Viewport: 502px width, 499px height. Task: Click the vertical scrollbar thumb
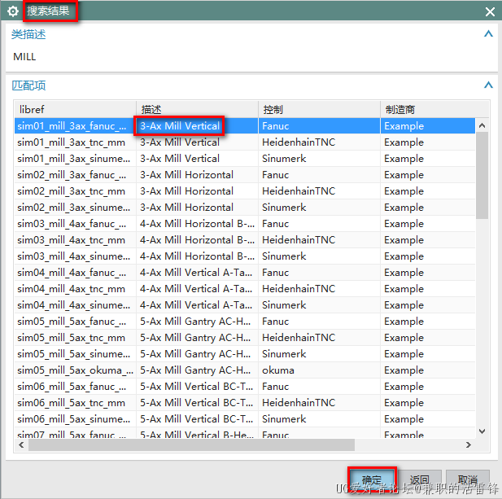point(482,175)
